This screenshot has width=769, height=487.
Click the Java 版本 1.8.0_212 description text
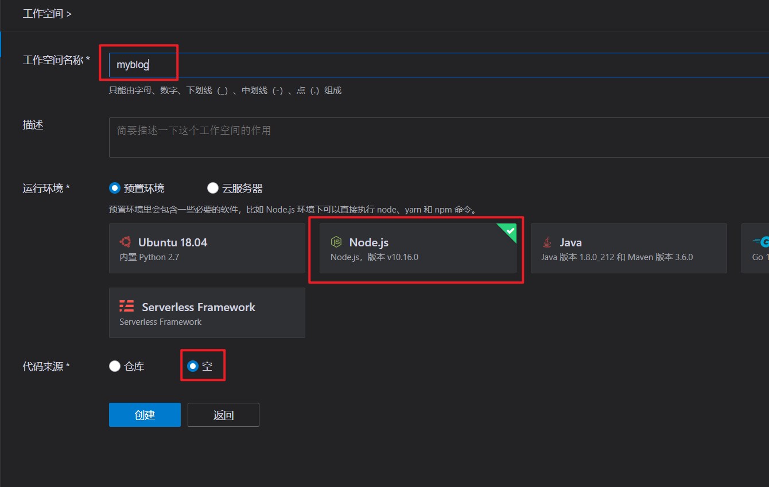pyautogui.click(x=617, y=257)
